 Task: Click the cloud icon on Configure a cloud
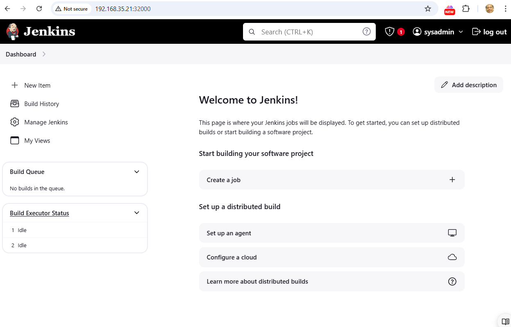click(x=452, y=257)
